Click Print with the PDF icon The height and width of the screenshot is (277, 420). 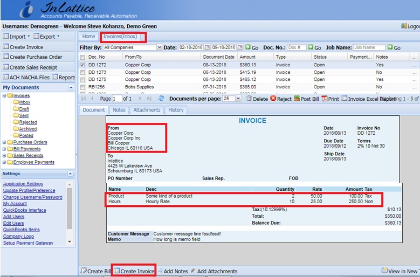[331, 99]
